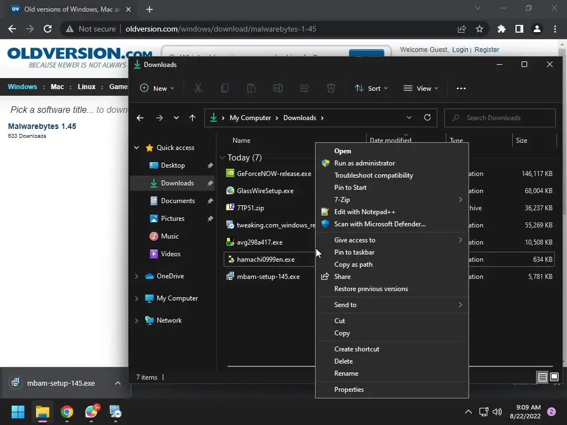Open Chrome extensions puzzle icon
567x425 pixels.
point(501,29)
